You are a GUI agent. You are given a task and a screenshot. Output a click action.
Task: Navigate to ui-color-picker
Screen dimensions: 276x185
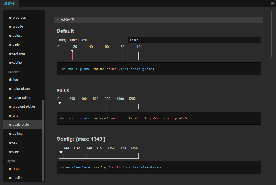point(19,89)
